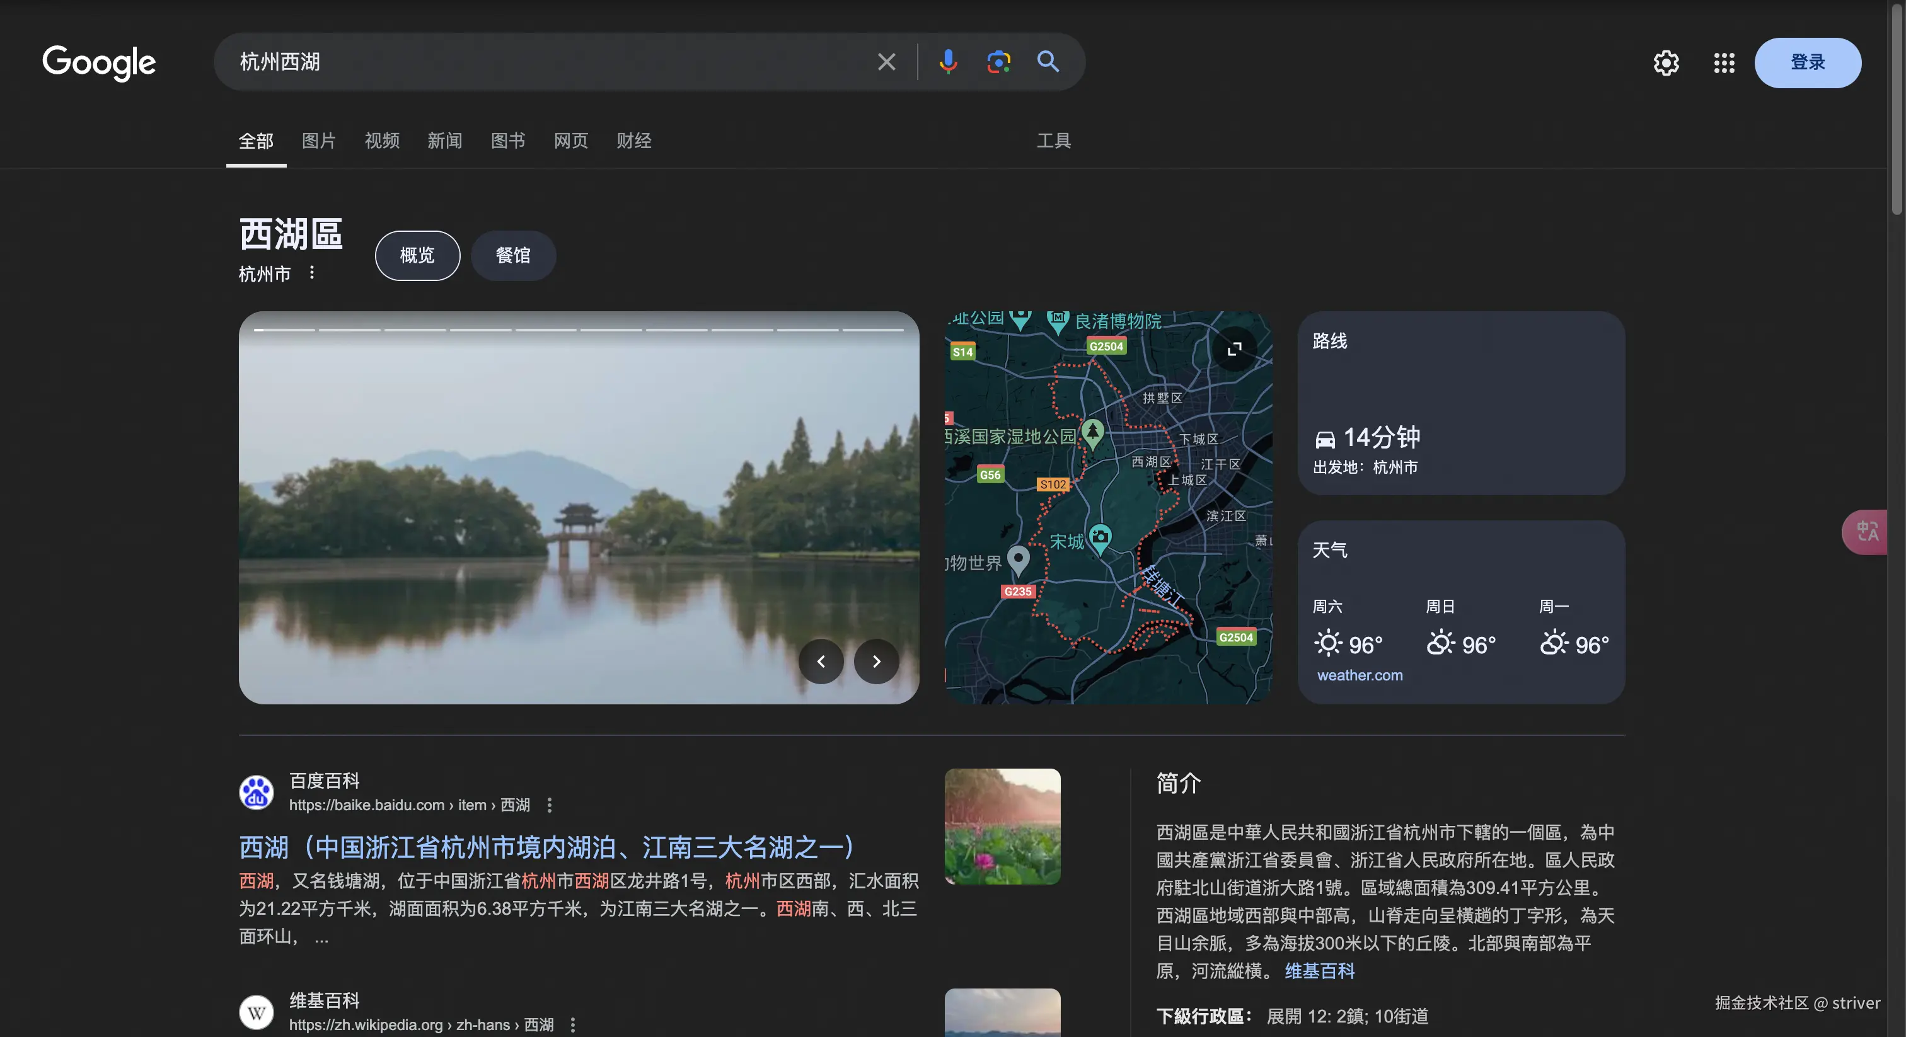
Task: Click the translate floating icon
Action: coord(1867,532)
